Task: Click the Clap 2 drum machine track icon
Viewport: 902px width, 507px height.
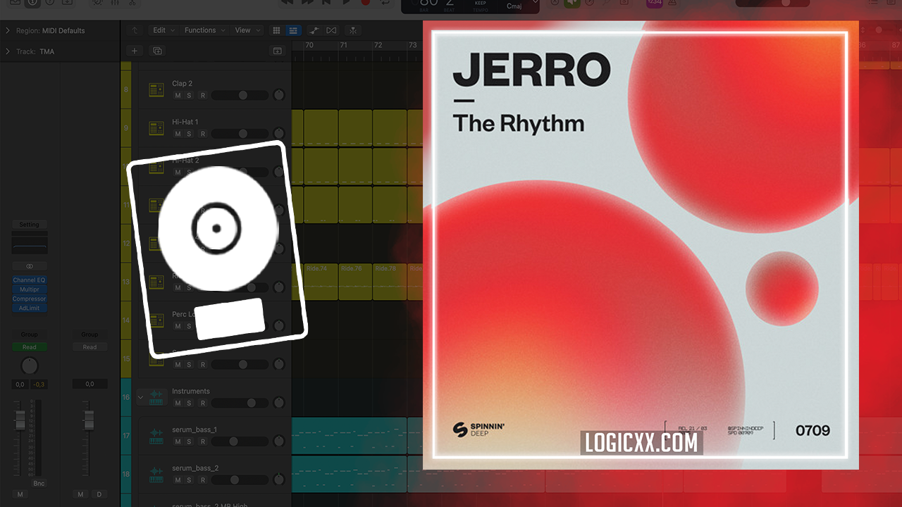Action: 156,90
